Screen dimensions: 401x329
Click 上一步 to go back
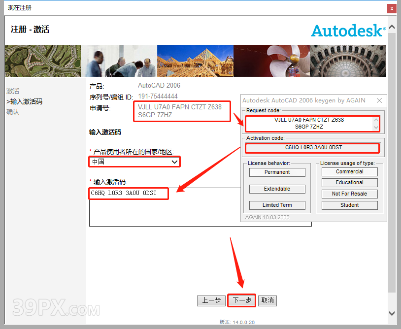(211, 300)
